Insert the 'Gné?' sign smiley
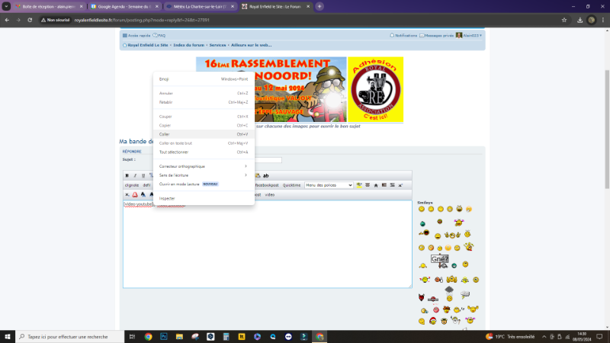Image resolution: width=610 pixels, height=343 pixels. click(440, 261)
